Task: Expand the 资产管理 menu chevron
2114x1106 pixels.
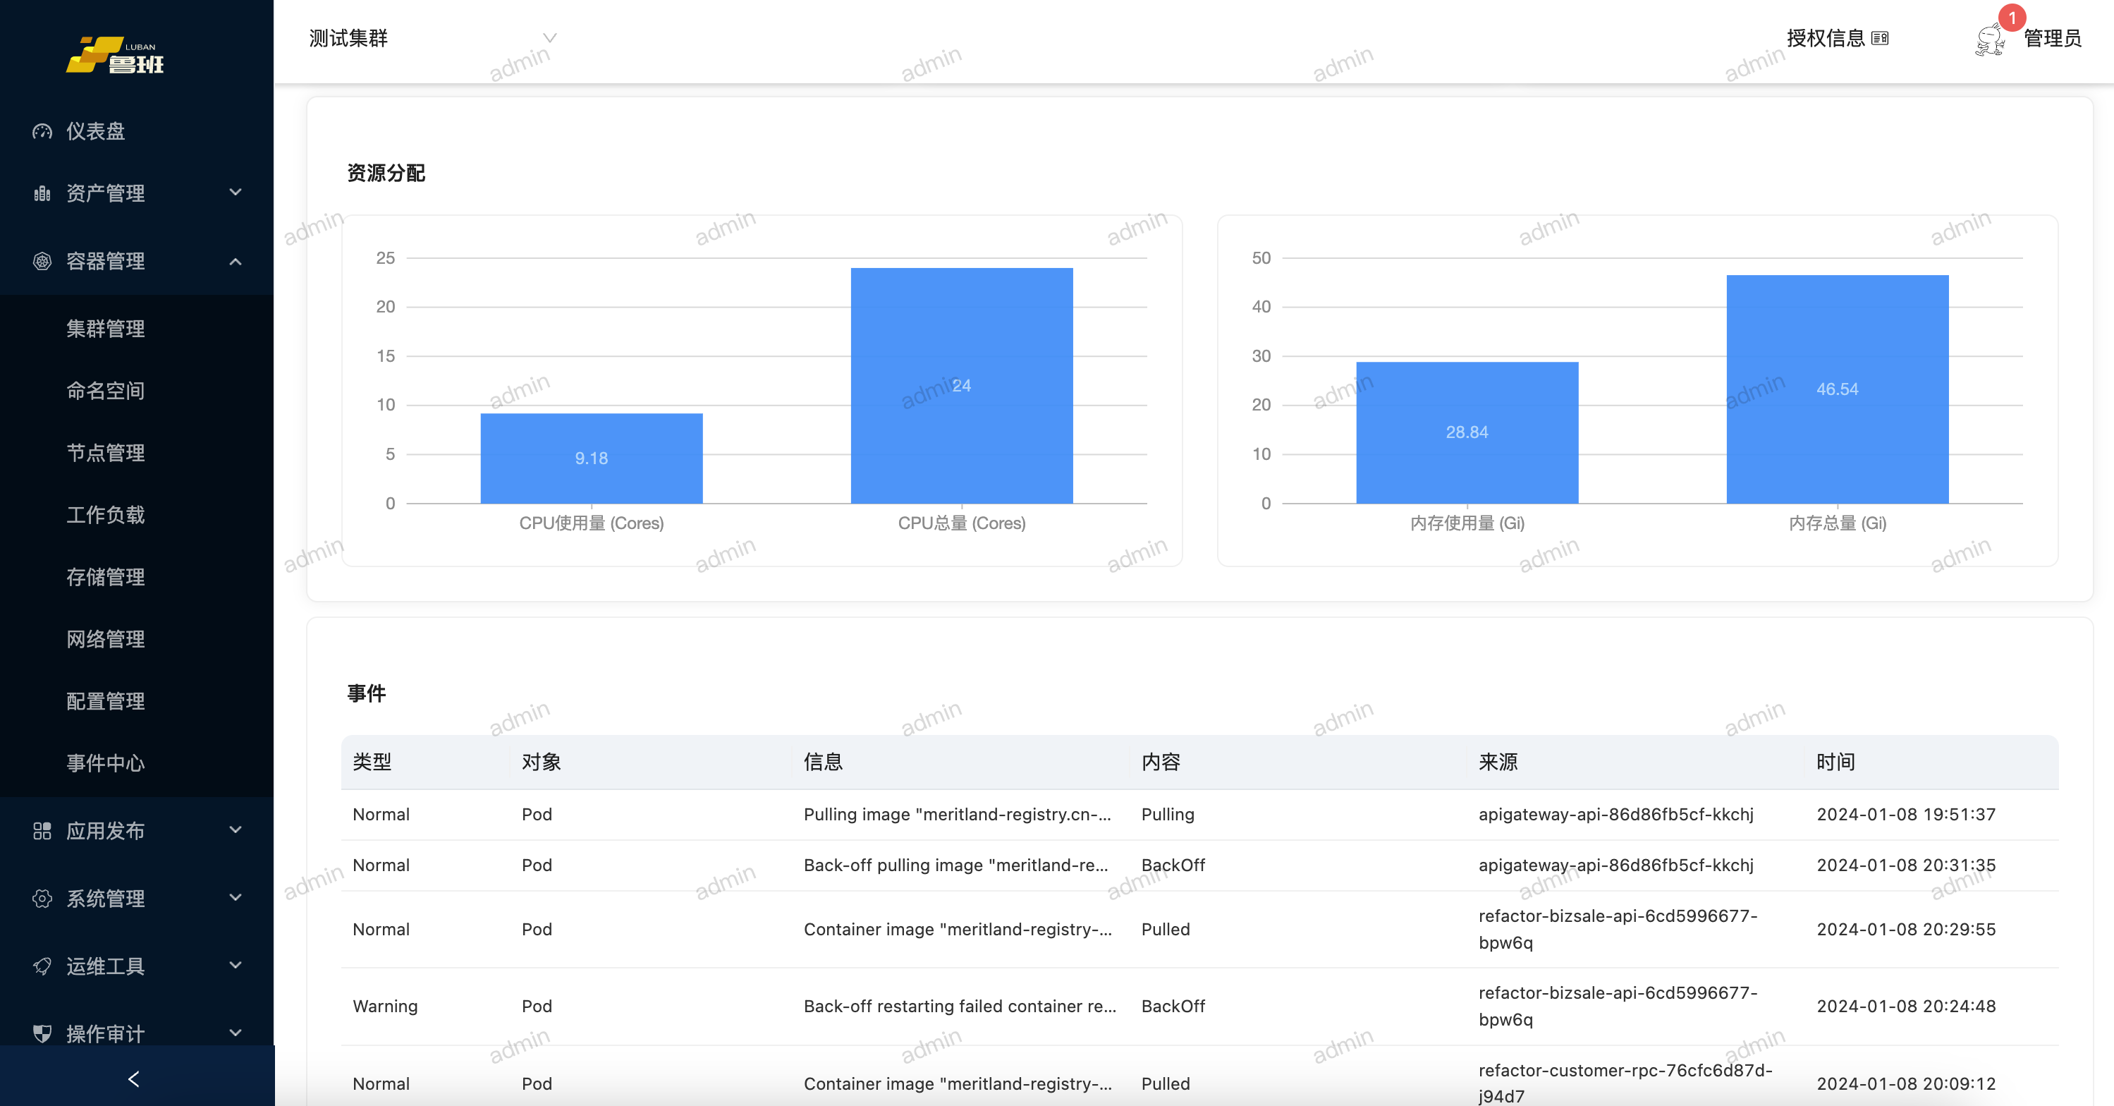Action: coord(236,193)
